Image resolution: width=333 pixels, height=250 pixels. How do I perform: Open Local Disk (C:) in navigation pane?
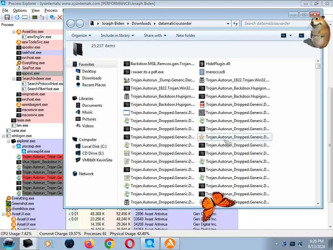(x=91, y=146)
